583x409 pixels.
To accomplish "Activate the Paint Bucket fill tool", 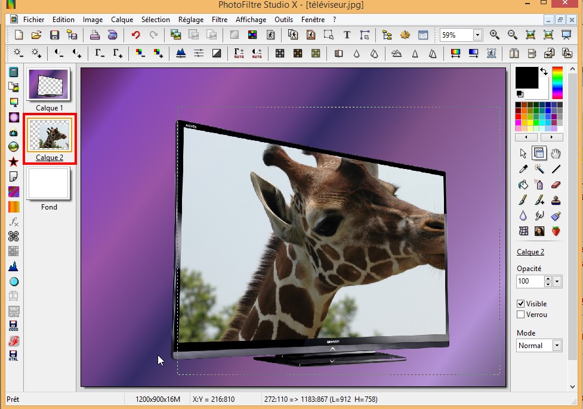I will coord(523,184).
